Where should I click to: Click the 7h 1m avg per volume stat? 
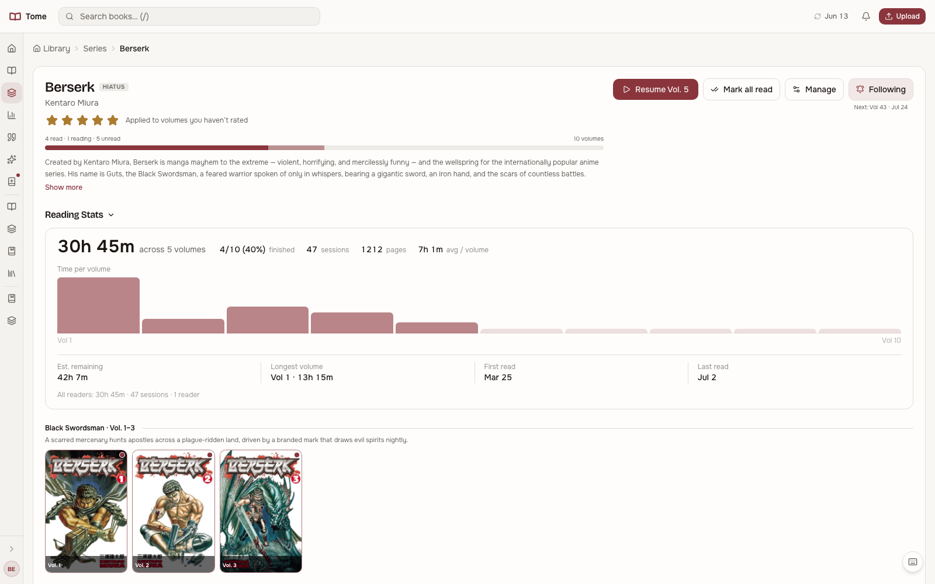tap(453, 249)
